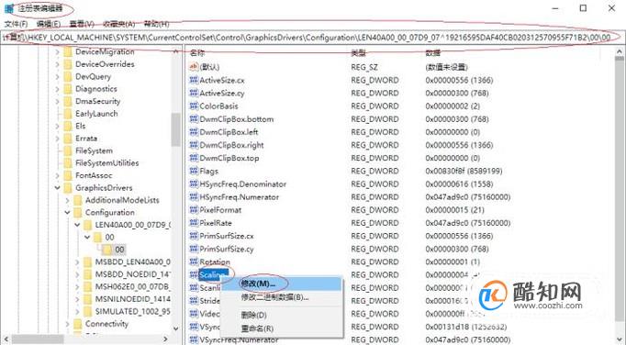Image resolution: width=626 pixels, height=345 pixels.
Task: Click the PrimSurfSize.cy value icon
Action: point(194,249)
